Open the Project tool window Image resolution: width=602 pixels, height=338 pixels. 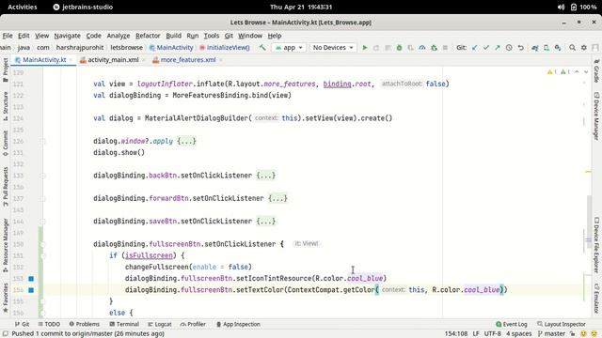(x=6, y=69)
